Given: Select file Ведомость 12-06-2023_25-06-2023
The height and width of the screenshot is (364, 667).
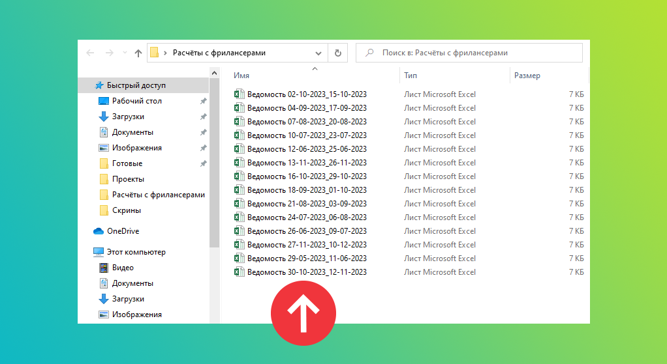Looking at the screenshot, I should coord(307,149).
